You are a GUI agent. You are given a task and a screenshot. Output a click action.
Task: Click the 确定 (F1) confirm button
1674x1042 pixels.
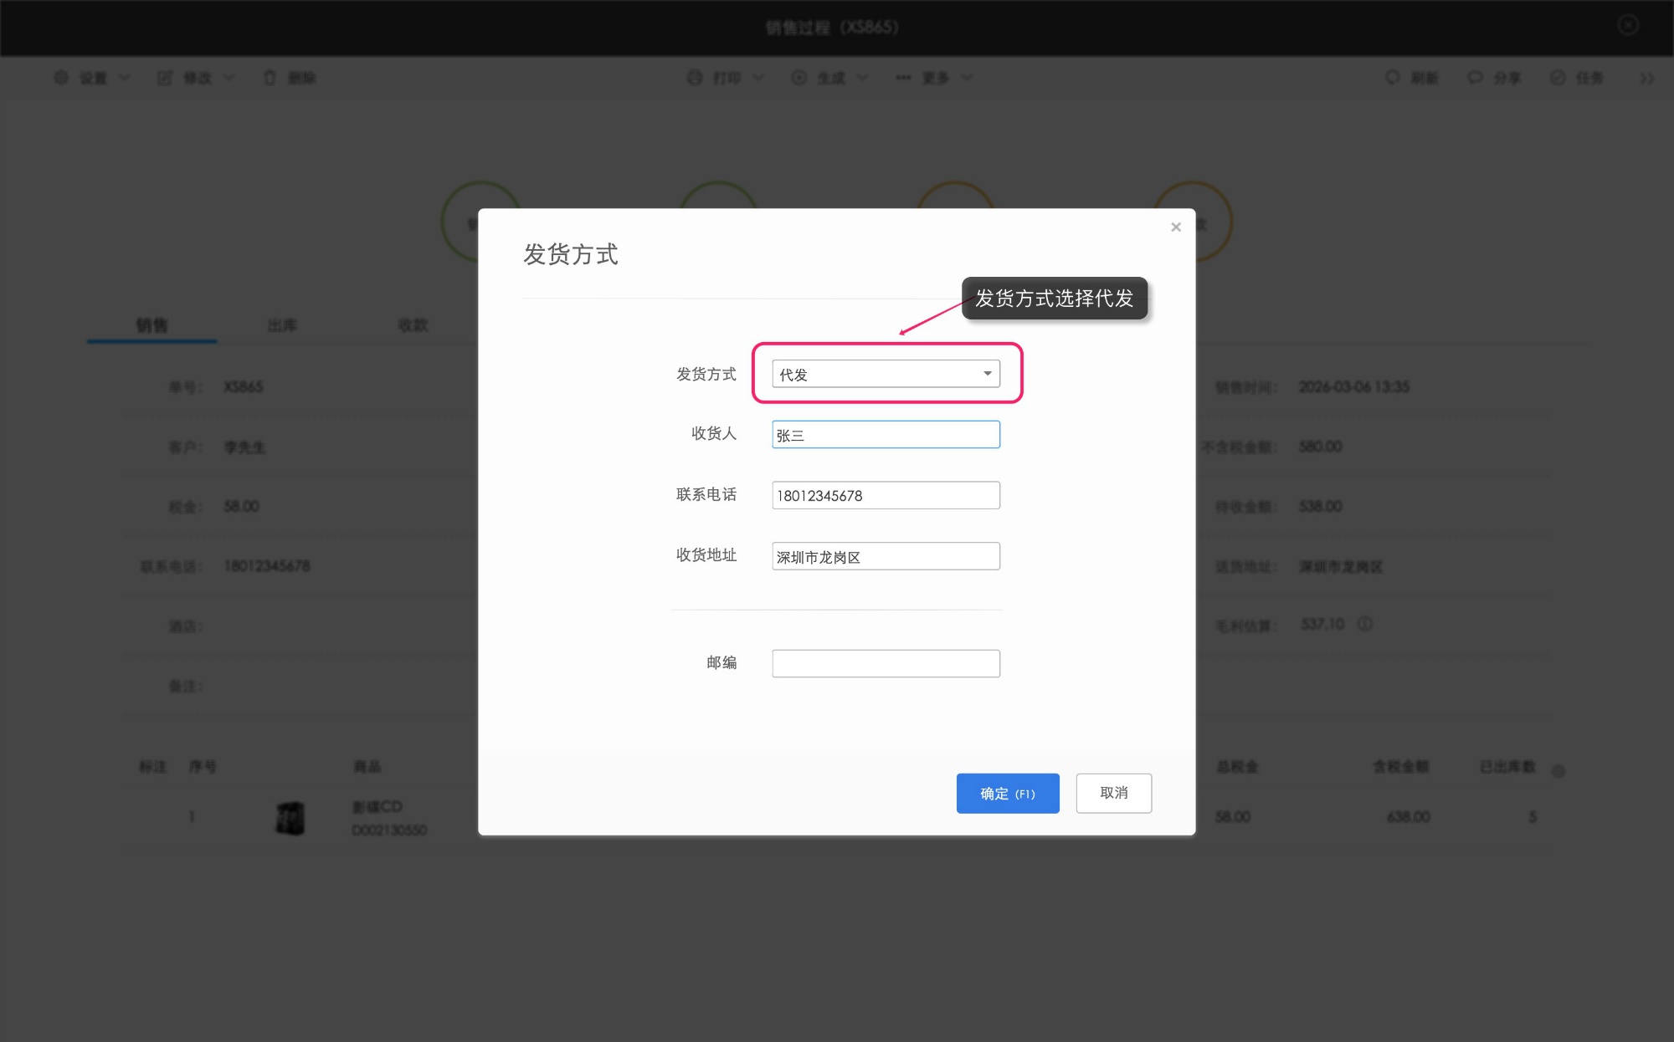[x=1008, y=793]
